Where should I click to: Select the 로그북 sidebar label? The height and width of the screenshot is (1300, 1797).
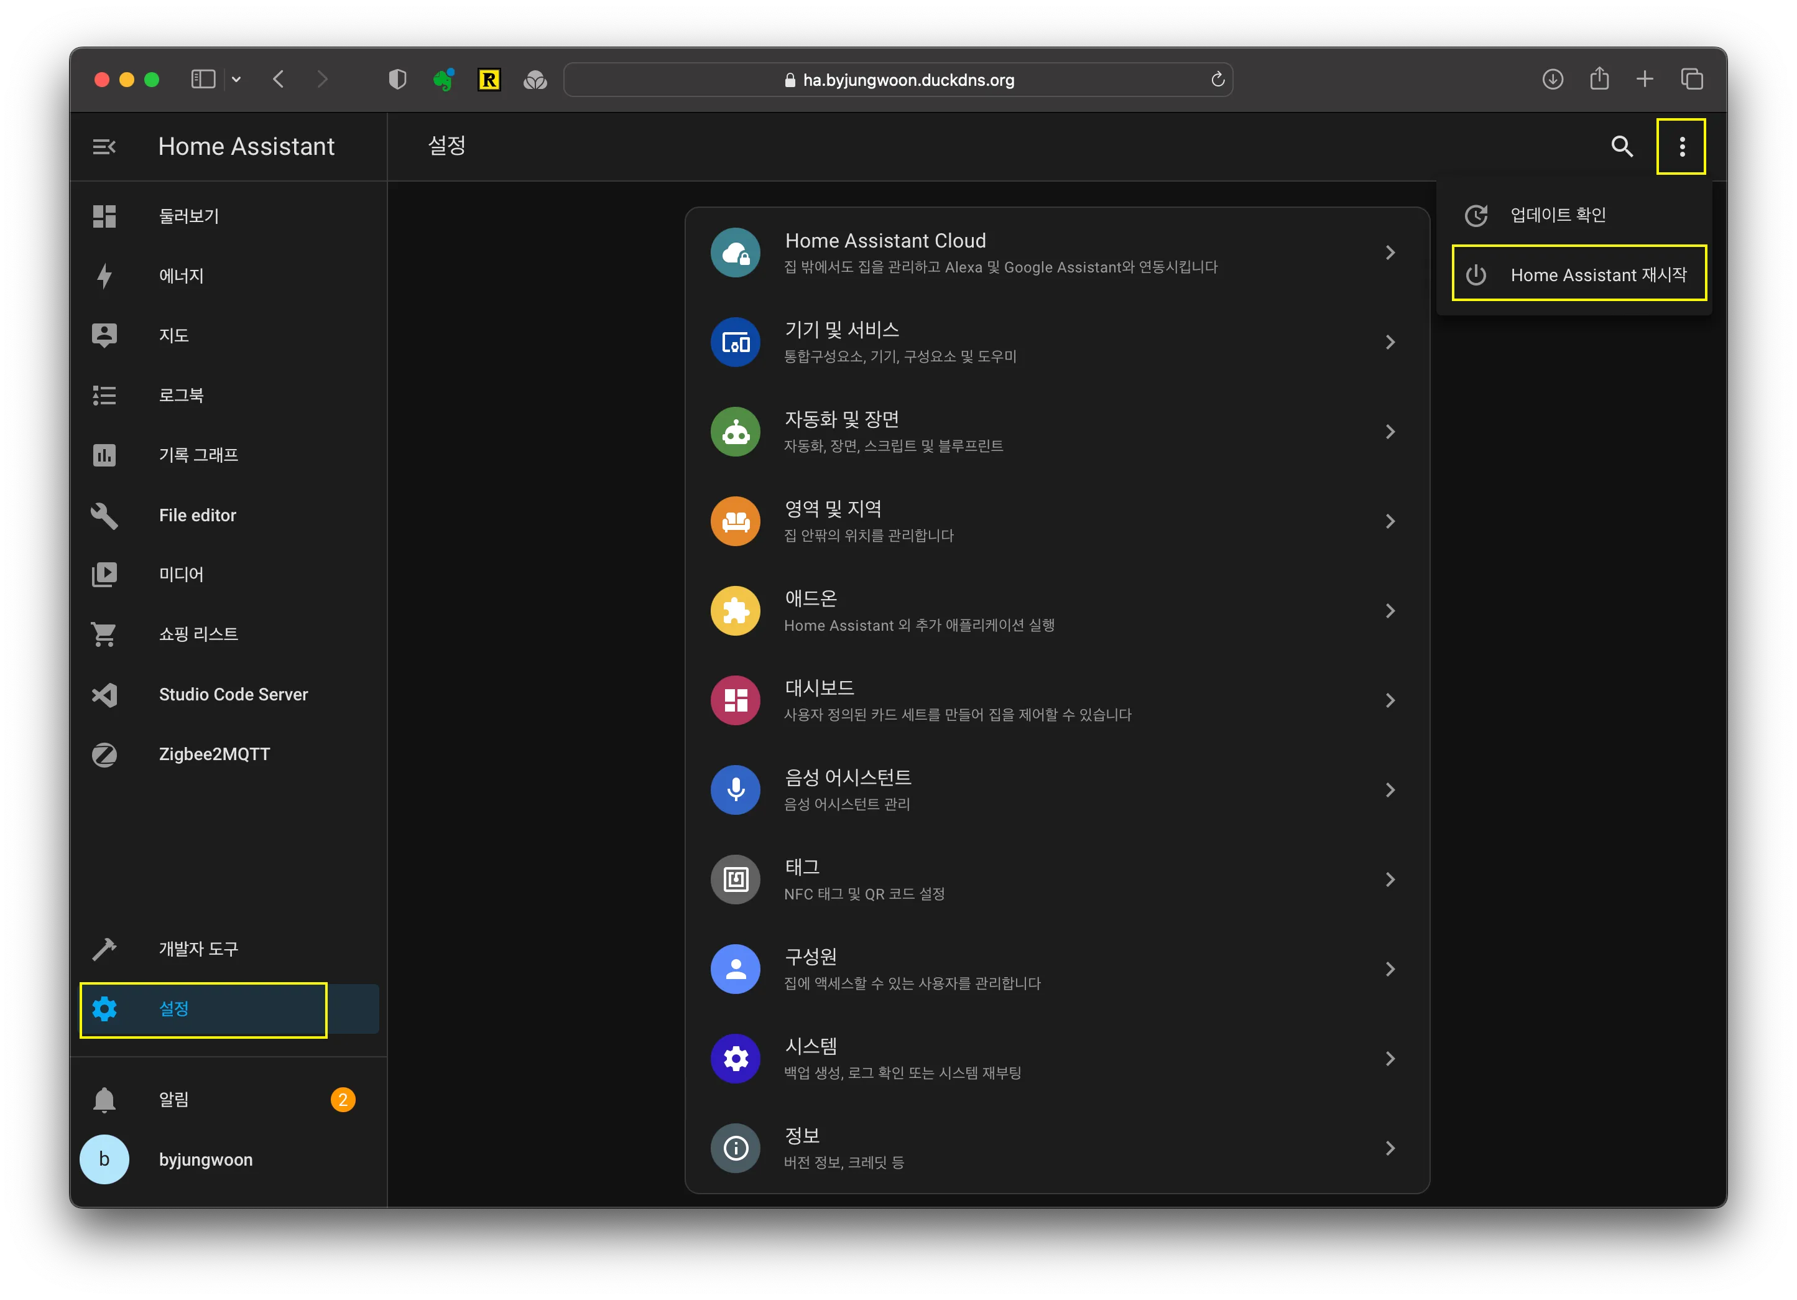click(x=182, y=395)
